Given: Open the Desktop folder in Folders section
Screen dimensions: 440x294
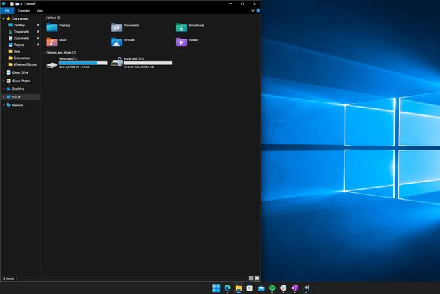Looking at the screenshot, I should 58,27.
